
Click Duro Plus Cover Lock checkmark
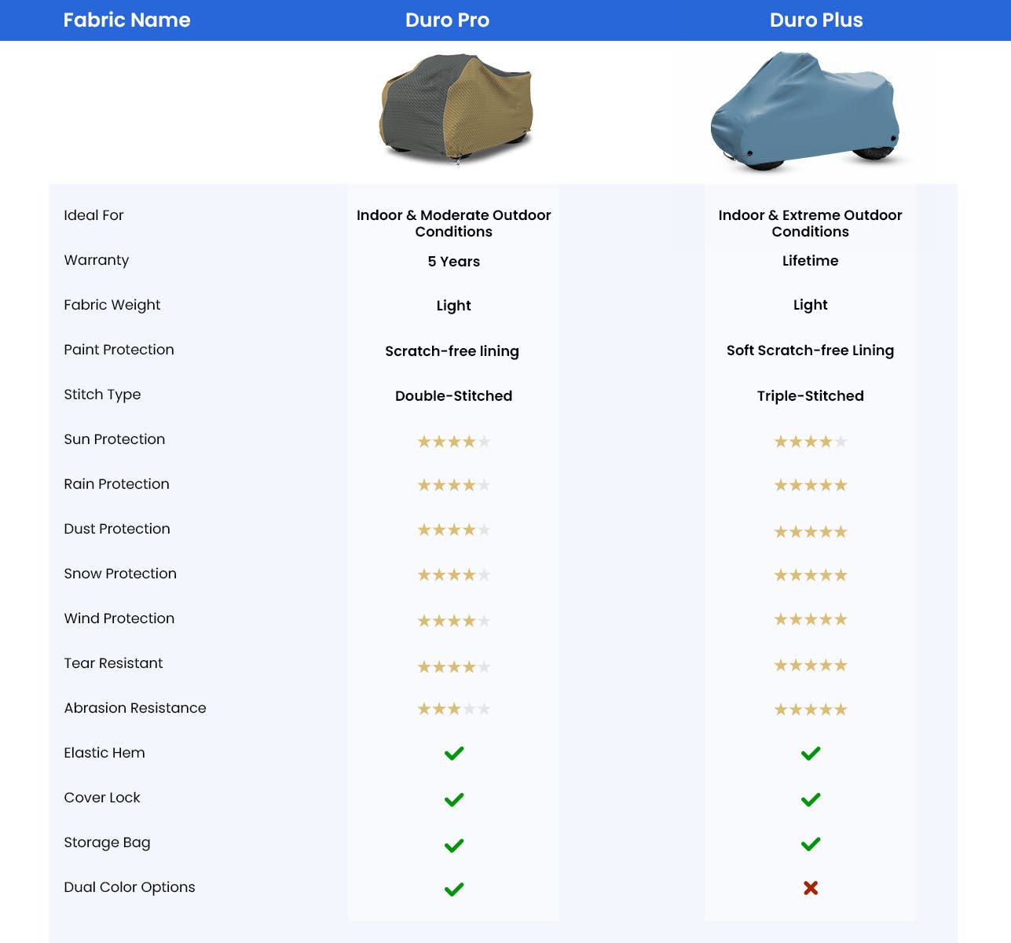coord(811,800)
